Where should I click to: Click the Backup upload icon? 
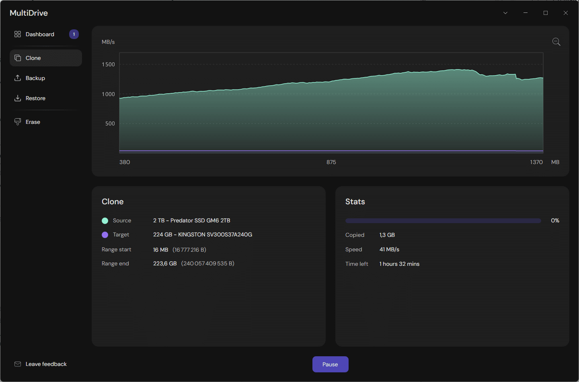[18, 78]
